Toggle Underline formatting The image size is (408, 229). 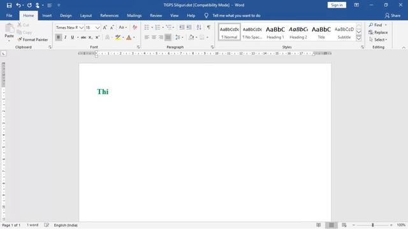pos(72,38)
